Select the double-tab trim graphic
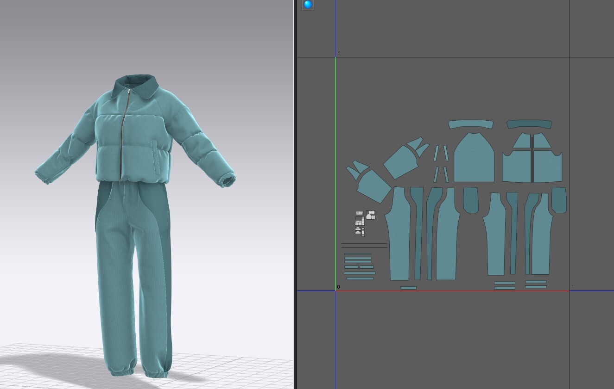 pyautogui.click(x=358, y=230)
